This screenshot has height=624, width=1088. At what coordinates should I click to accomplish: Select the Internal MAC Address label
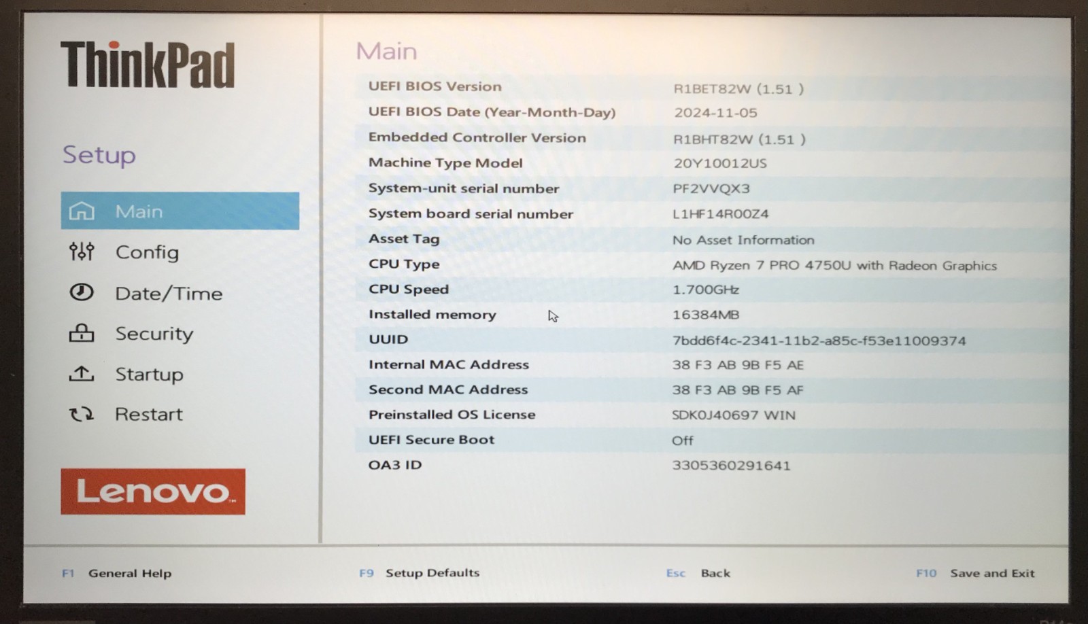coord(449,364)
